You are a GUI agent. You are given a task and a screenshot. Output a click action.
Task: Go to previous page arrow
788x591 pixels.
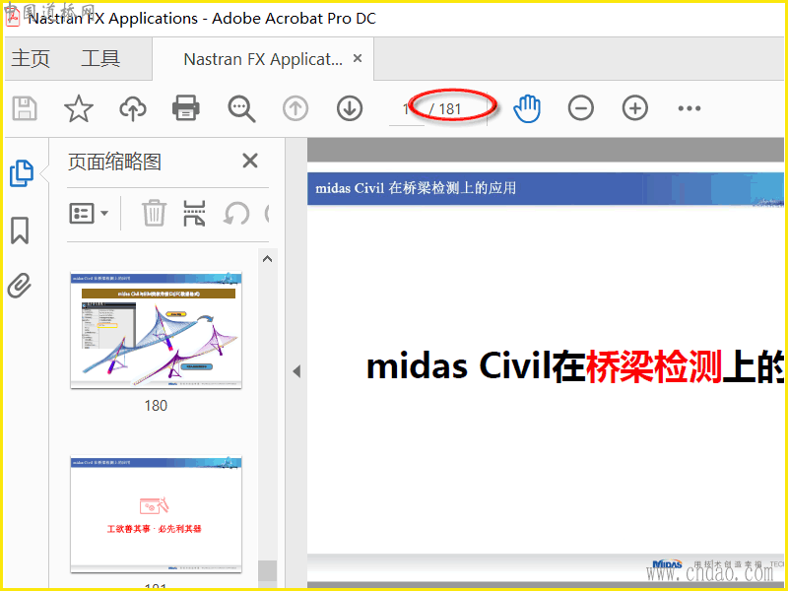[295, 108]
